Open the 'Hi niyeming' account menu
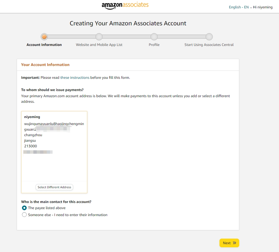Screen dimensions: 279x252 point(263,7)
